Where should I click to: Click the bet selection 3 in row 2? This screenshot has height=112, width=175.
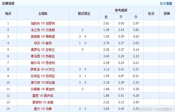(82, 30)
